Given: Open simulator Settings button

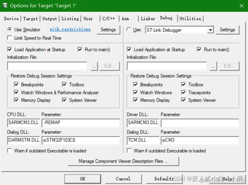Looking at the screenshot, I should (108, 30).
